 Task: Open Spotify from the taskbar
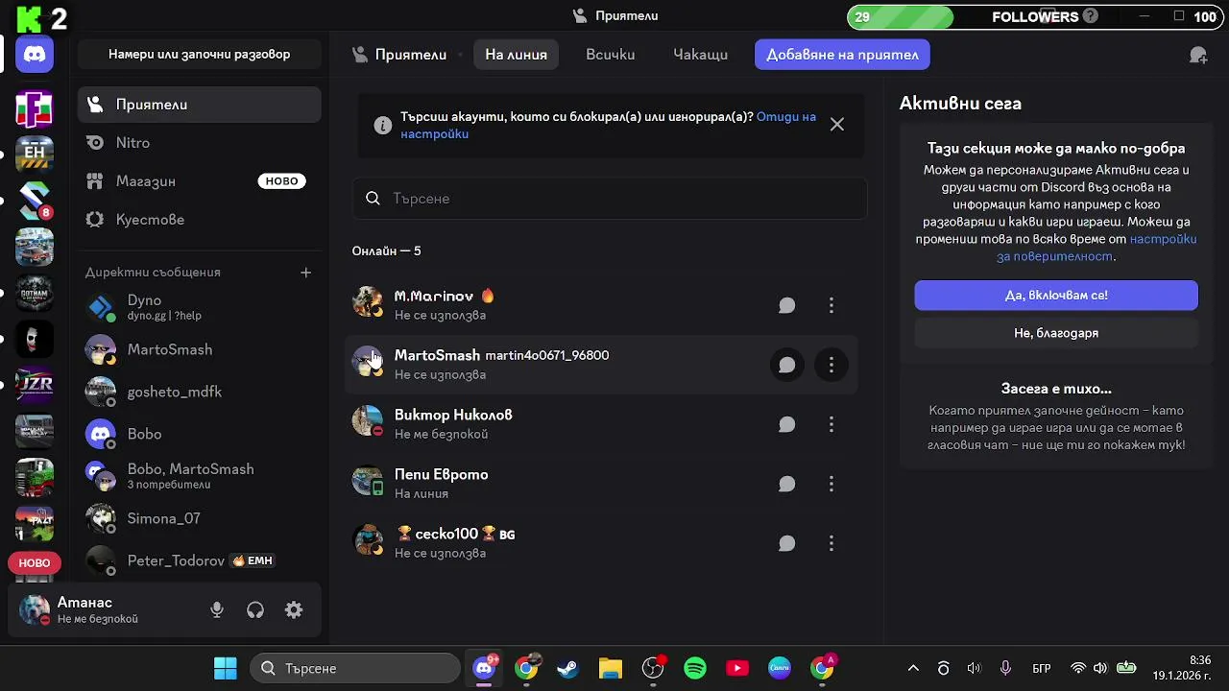(x=695, y=668)
